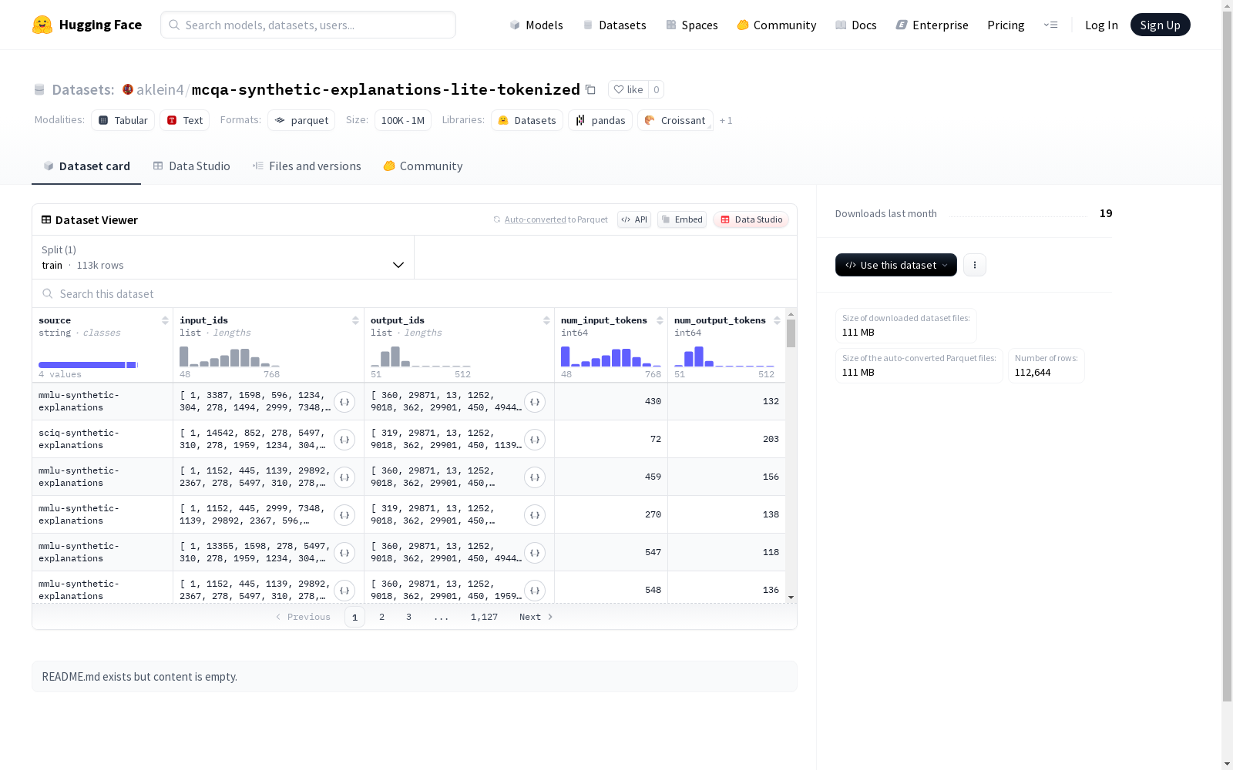Sort by the num_input_tokens column
1233x770 pixels.
pos(660,320)
